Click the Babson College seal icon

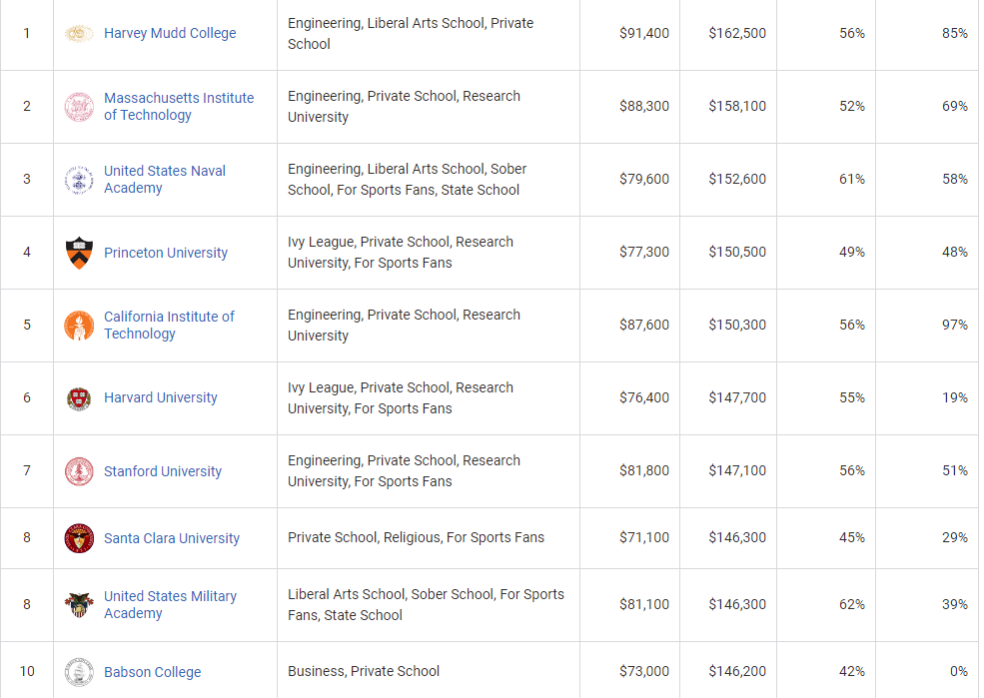[x=79, y=672]
